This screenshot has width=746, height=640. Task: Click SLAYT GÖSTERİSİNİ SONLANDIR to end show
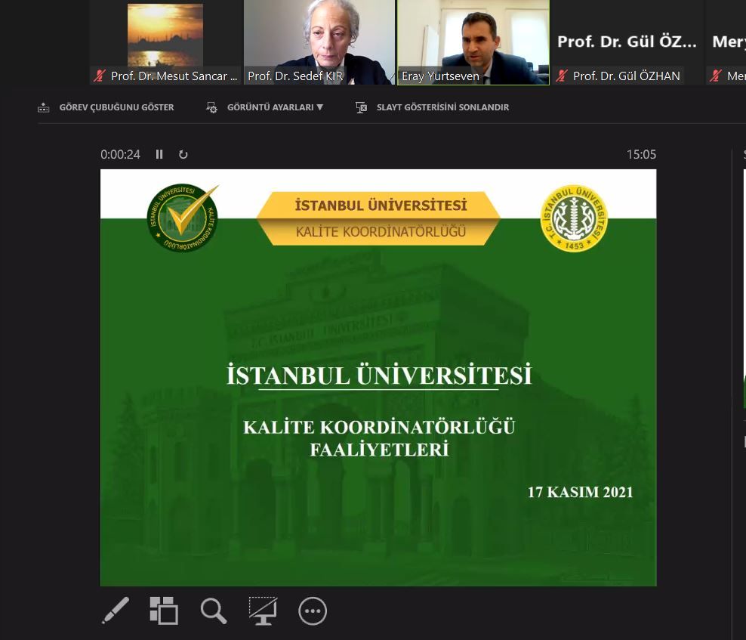[433, 107]
